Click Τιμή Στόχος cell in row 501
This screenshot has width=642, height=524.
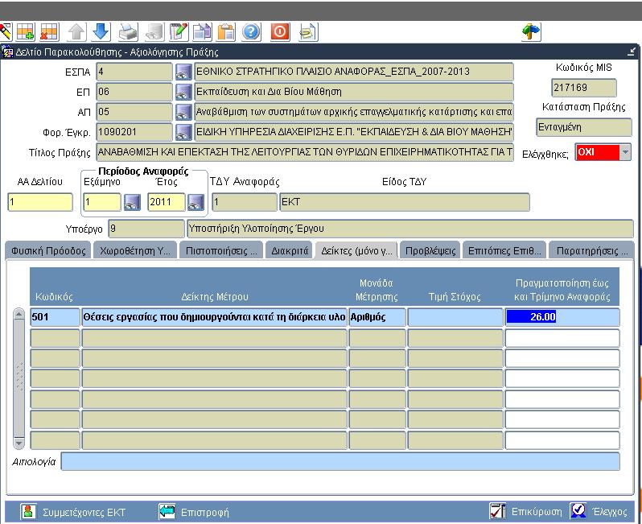coord(455,317)
